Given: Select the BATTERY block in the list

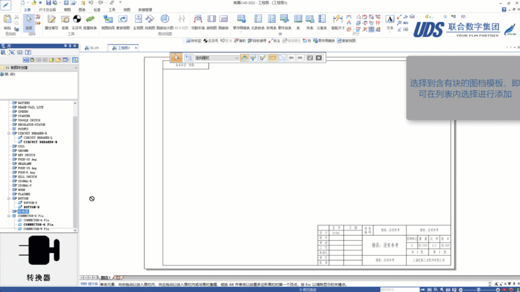Looking at the screenshot, I should pyautogui.click(x=23, y=103).
